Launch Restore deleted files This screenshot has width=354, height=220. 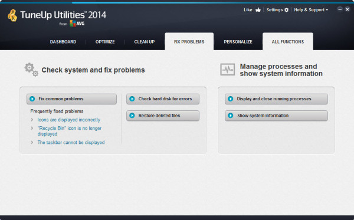coord(163,116)
